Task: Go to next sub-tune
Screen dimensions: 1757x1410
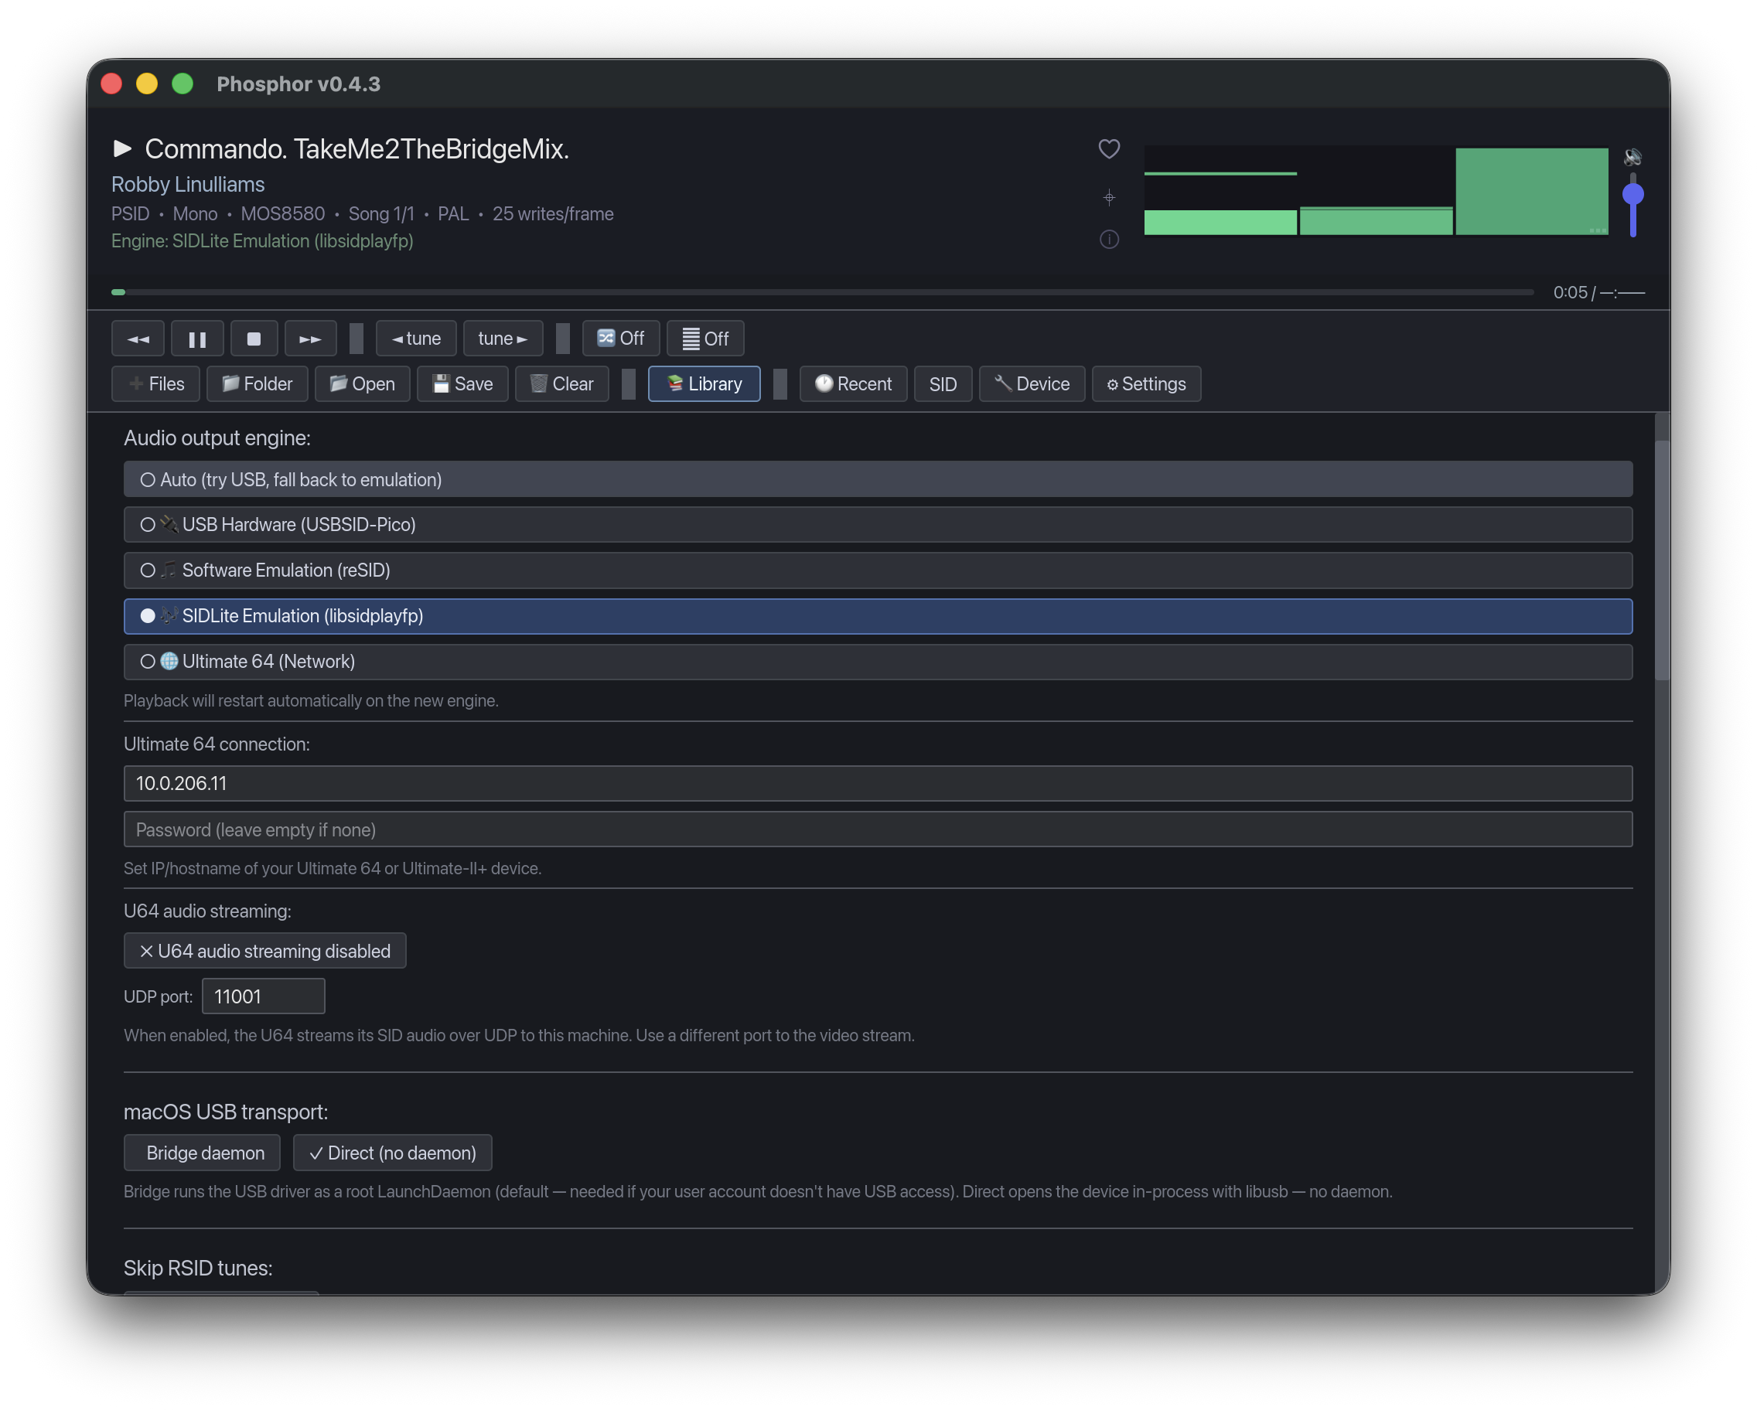Action: coord(503,339)
